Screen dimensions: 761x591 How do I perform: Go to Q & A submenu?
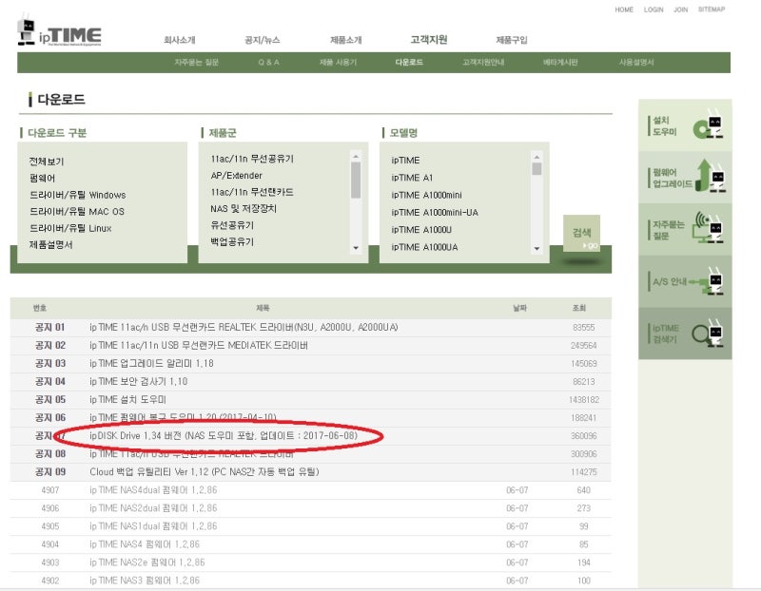coord(268,62)
